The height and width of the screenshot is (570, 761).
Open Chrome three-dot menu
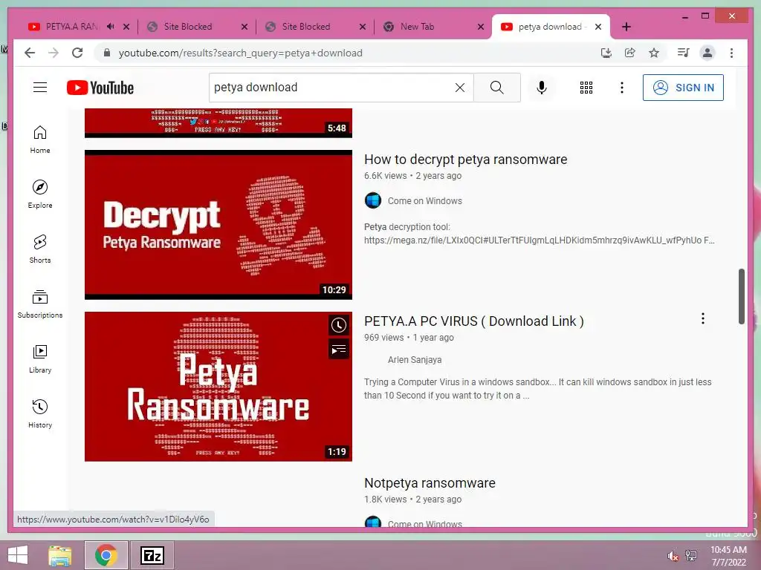[731, 53]
